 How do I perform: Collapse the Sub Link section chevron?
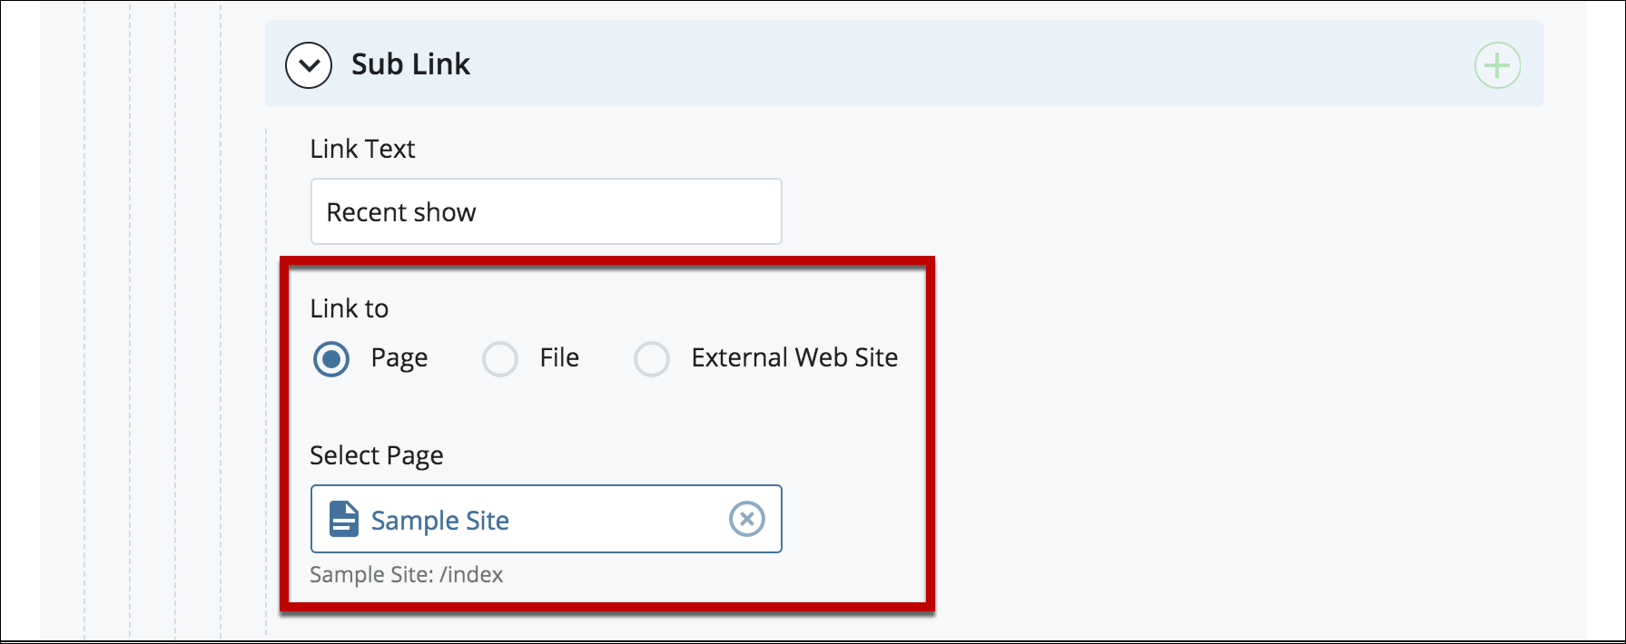[x=309, y=65]
